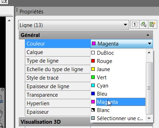
Task: Click the Select Objects icon
Action: point(144,25)
